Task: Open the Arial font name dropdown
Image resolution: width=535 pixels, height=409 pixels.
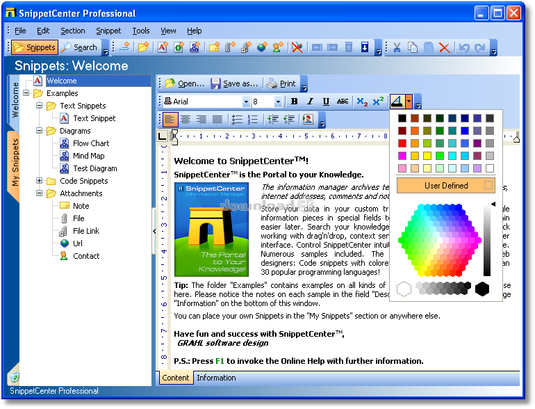Action: tap(246, 102)
